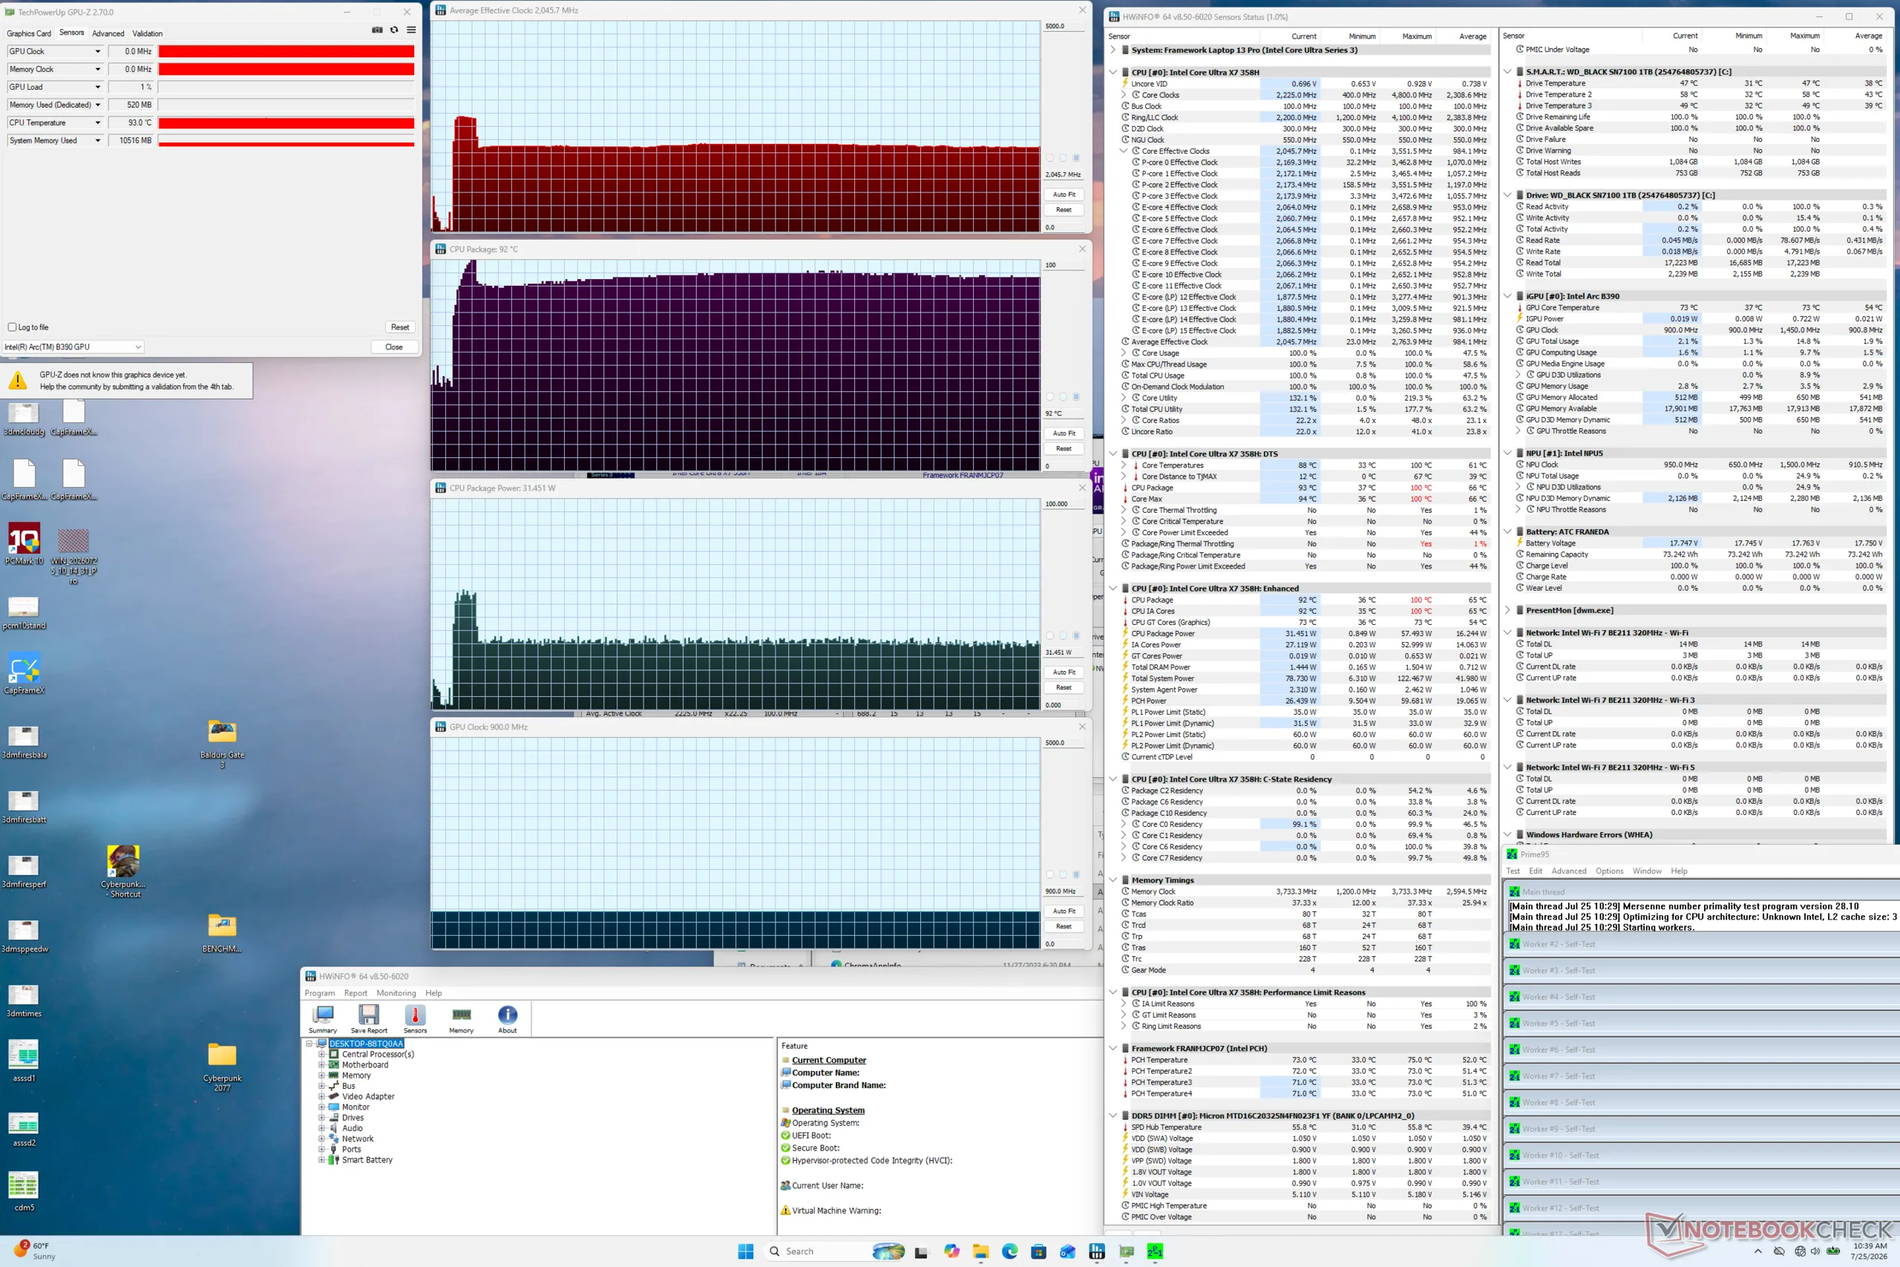Open File Explorer from the taskbar
1900x1267 pixels.
(x=980, y=1251)
